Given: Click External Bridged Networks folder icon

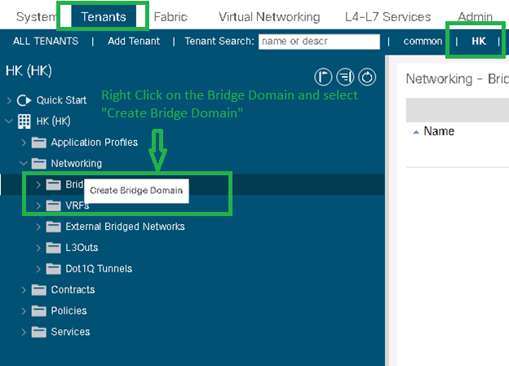Looking at the screenshot, I should (x=53, y=227).
